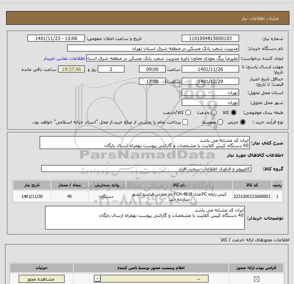294x284 pixels.
Task: Select the خدمت radio option
Action: (x=213, y=113)
